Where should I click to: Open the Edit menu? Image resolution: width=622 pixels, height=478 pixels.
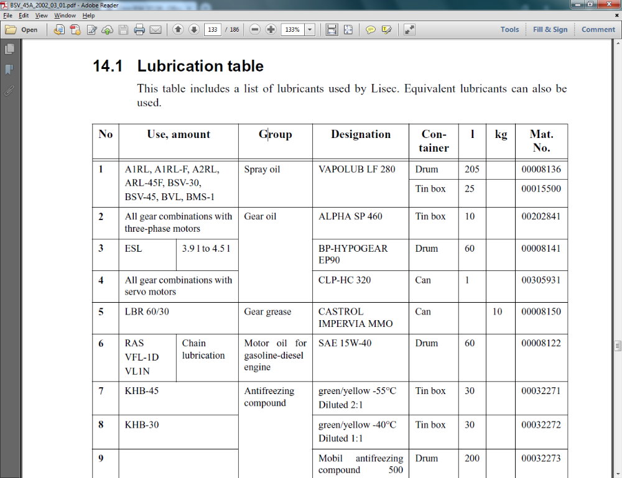pos(24,16)
